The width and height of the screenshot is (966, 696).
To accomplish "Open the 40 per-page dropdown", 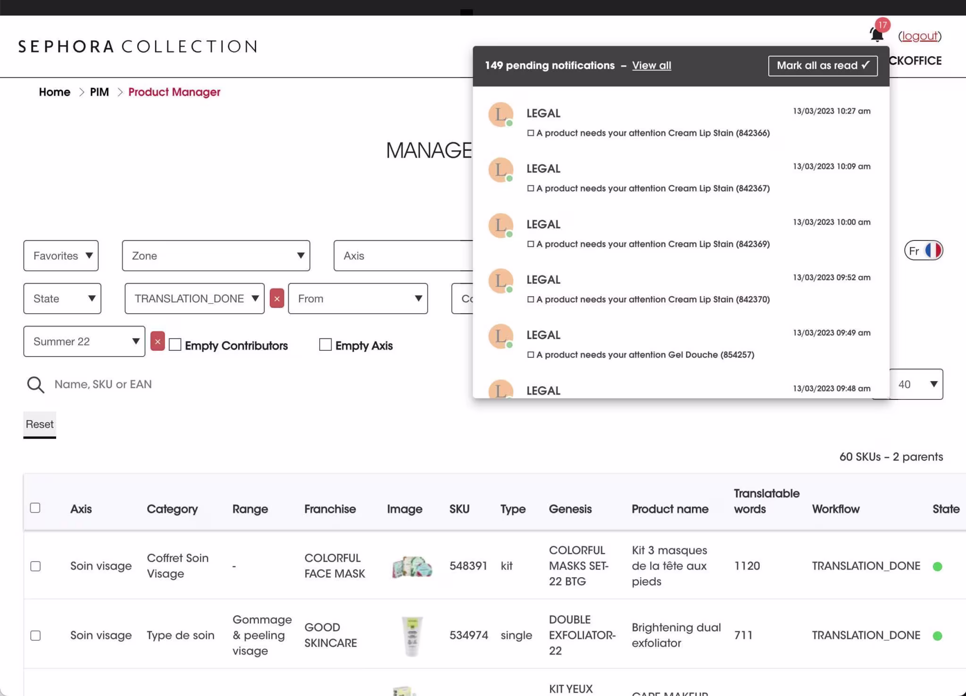I will pos(916,384).
